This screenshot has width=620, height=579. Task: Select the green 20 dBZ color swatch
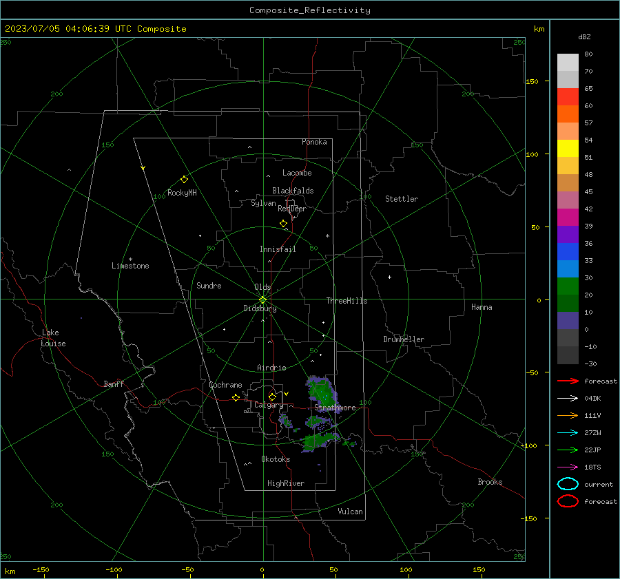[568, 286]
